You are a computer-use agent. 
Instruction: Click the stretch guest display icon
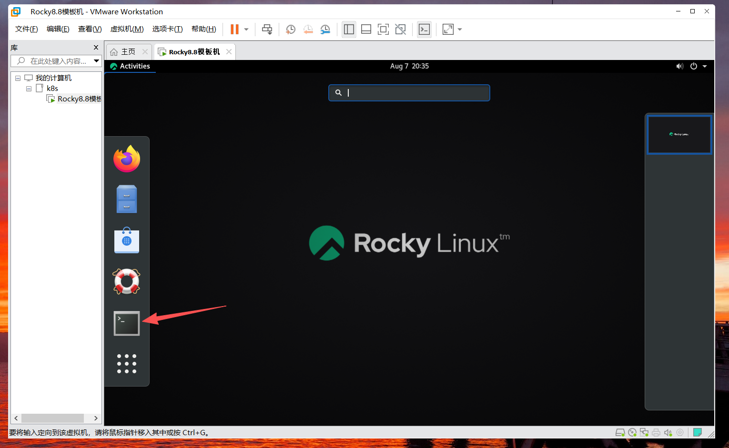click(x=448, y=30)
